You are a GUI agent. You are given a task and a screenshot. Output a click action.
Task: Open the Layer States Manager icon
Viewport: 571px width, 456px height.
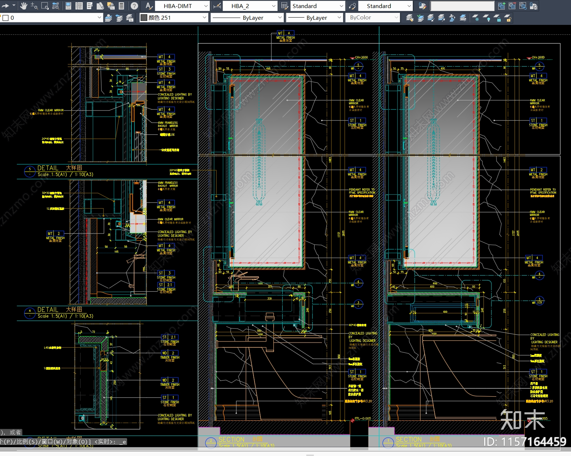coord(130,18)
